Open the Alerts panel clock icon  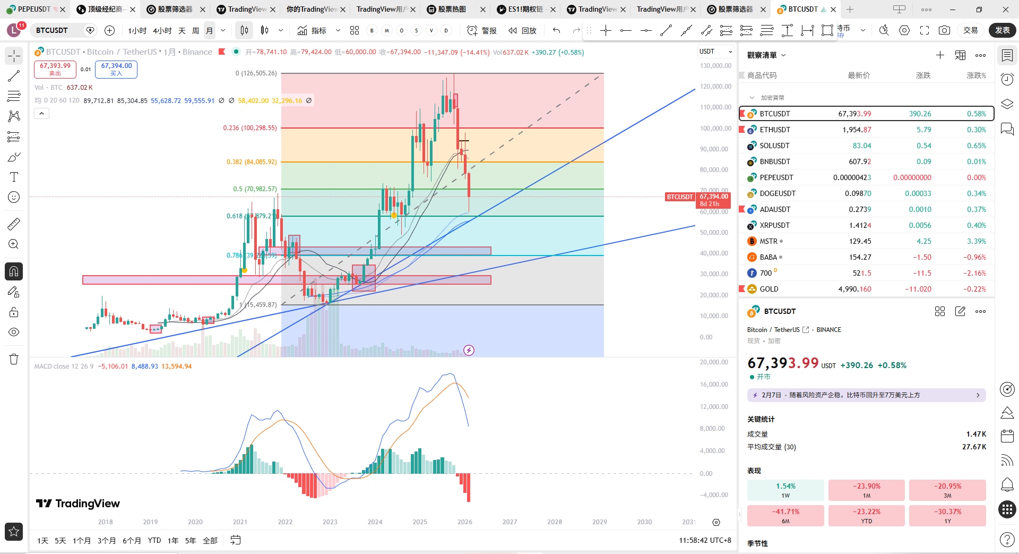coord(1007,80)
